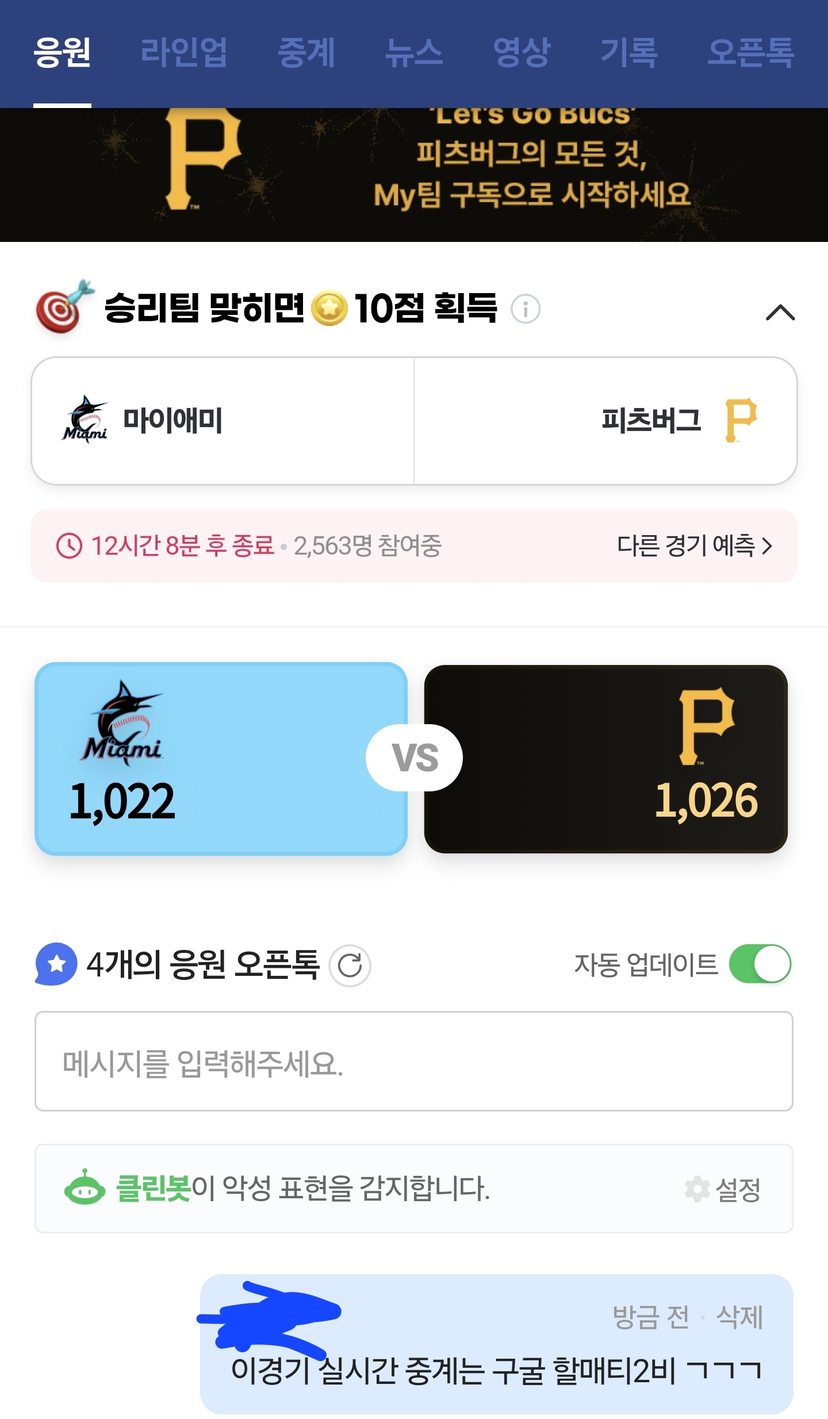Viewport: 828px width, 1419px height.
Task: Go to the 오픈톡 tab
Action: pos(750,53)
